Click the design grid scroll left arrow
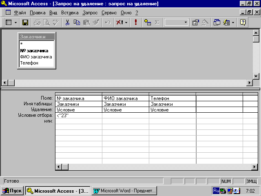This screenshot has height=196, width=261. click(59, 167)
